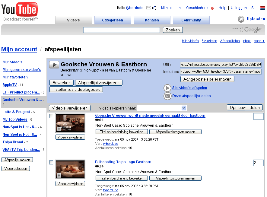This screenshot has width=267, height=197.
Task: Click the red history status dot
Action: point(212,8)
